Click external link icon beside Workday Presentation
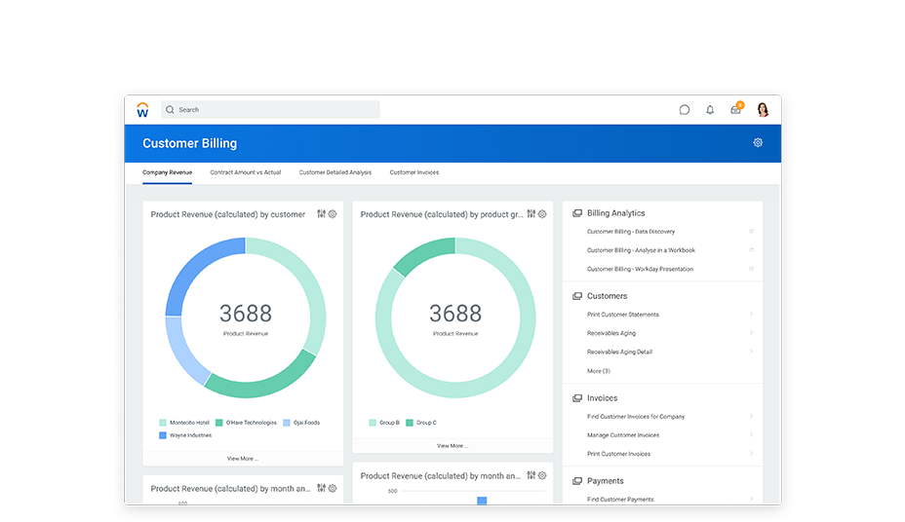This screenshot has height=522, width=905. click(x=751, y=269)
